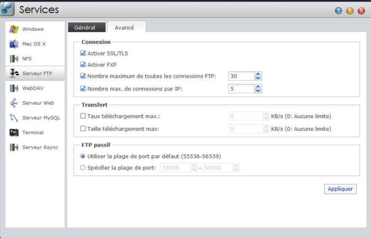Open the NFS service icon

pyautogui.click(x=14, y=59)
